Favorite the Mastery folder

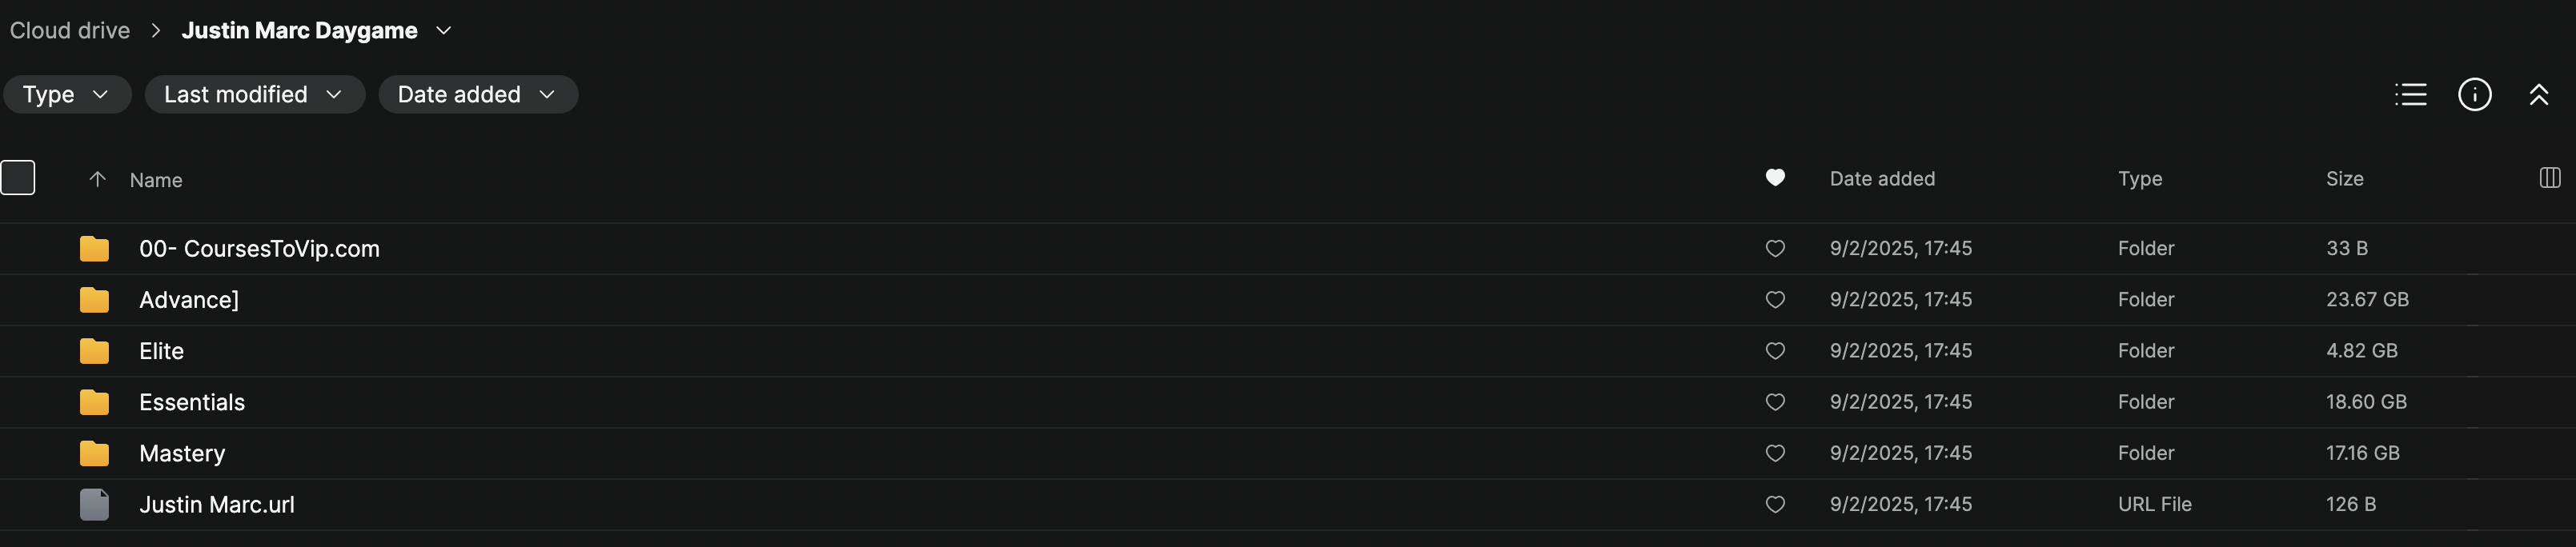pos(1775,453)
